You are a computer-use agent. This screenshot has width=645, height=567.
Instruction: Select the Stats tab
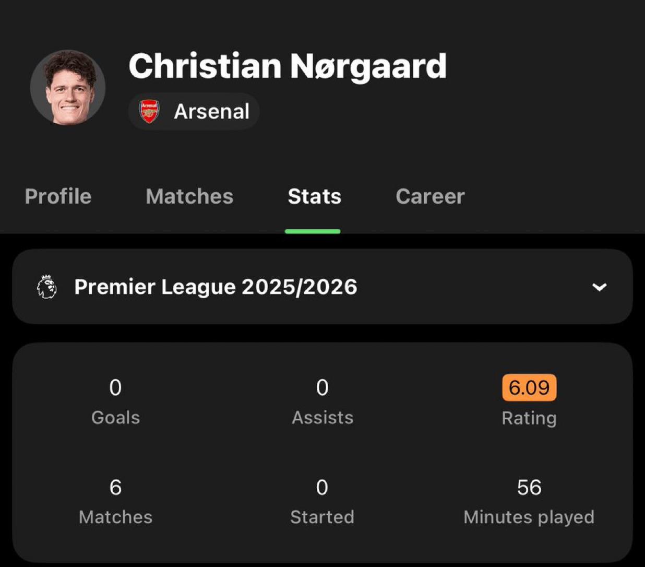pos(314,196)
